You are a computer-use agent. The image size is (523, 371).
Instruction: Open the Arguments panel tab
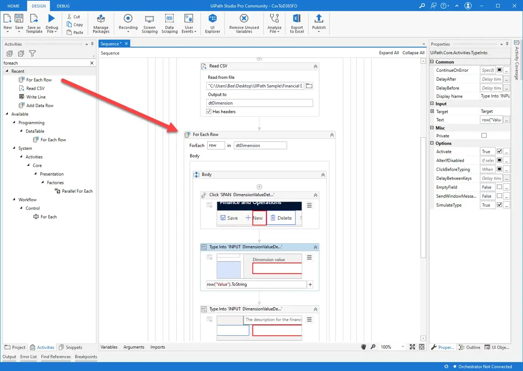point(134,347)
